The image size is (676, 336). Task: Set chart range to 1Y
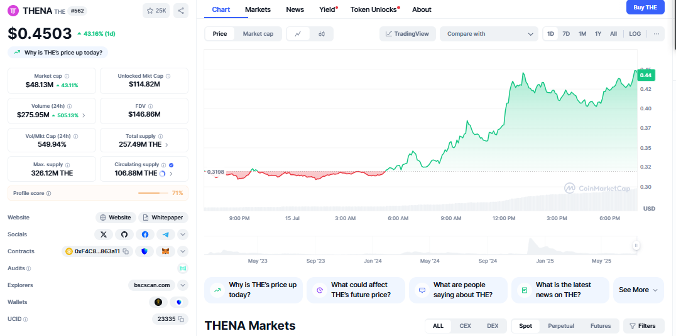pos(598,34)
